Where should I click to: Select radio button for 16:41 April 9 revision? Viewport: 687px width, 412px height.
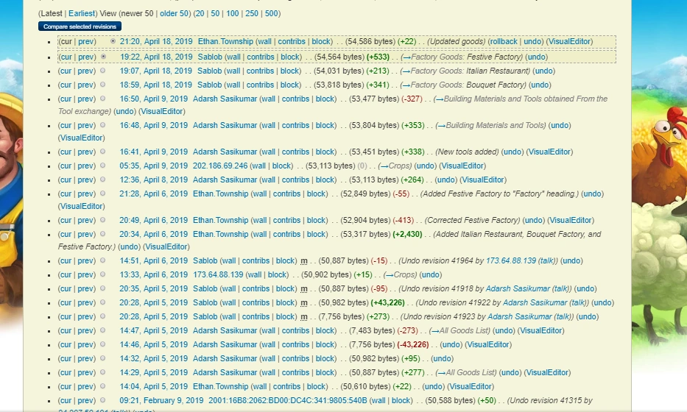[103, 152]
